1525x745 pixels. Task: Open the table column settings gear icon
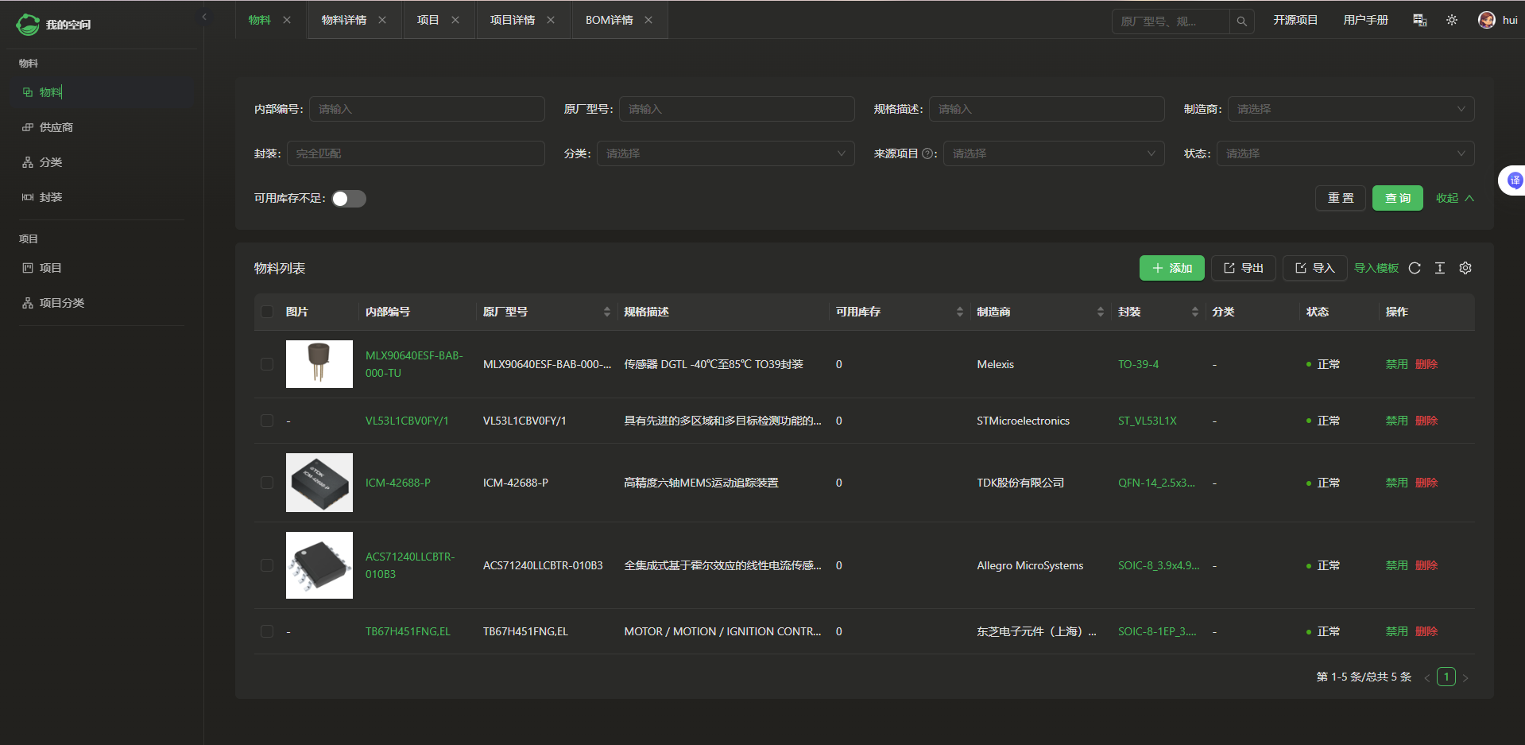click(1465, 269)
